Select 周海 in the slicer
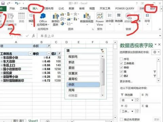This screenshot has width=163, height=122. [x=83, y=90]
